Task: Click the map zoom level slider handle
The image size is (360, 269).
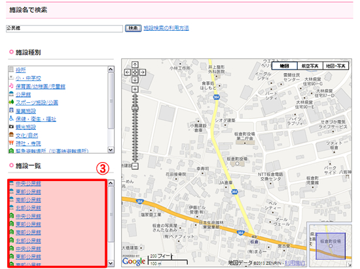Action: coord(135,108)
